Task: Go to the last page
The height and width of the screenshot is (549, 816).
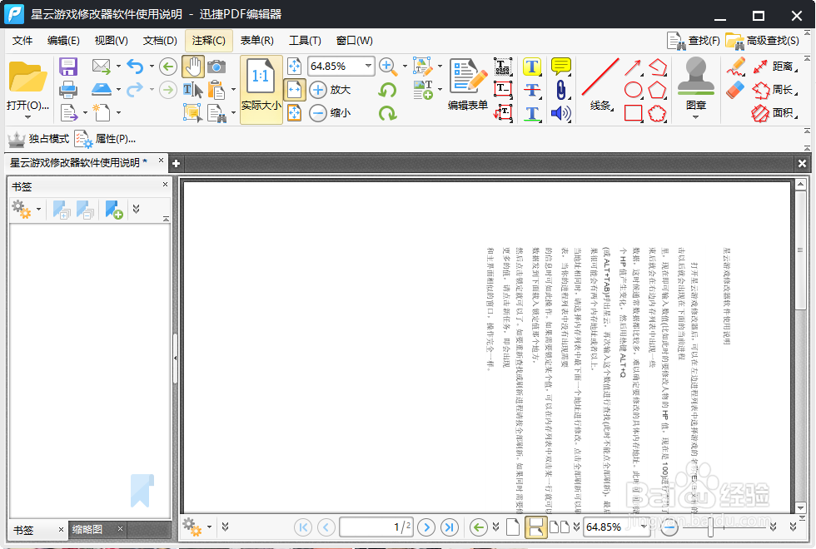Action: 449,527
